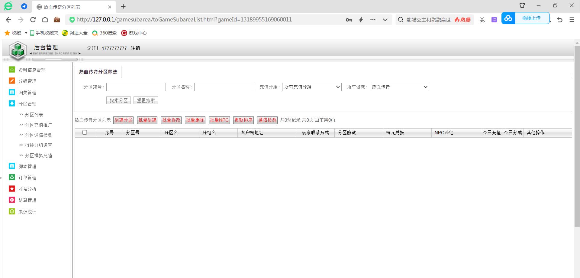
Task: Click the 结算管理 sidebar icon
Action: 12,200
